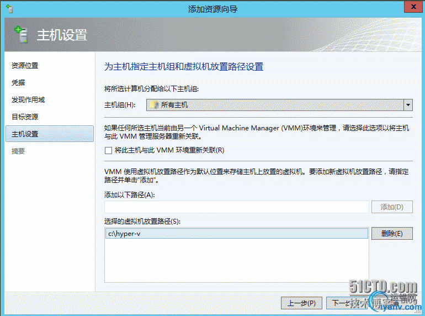Open the 主机组 dropdown arrow

(408, 105)
